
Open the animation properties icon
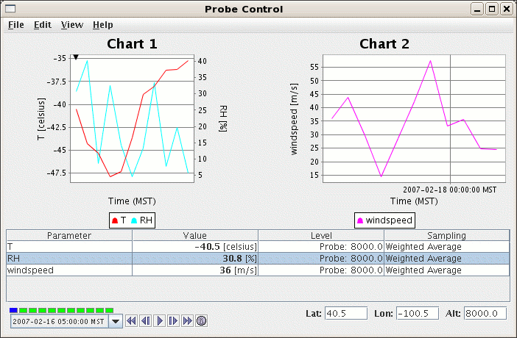click(201, 321)
